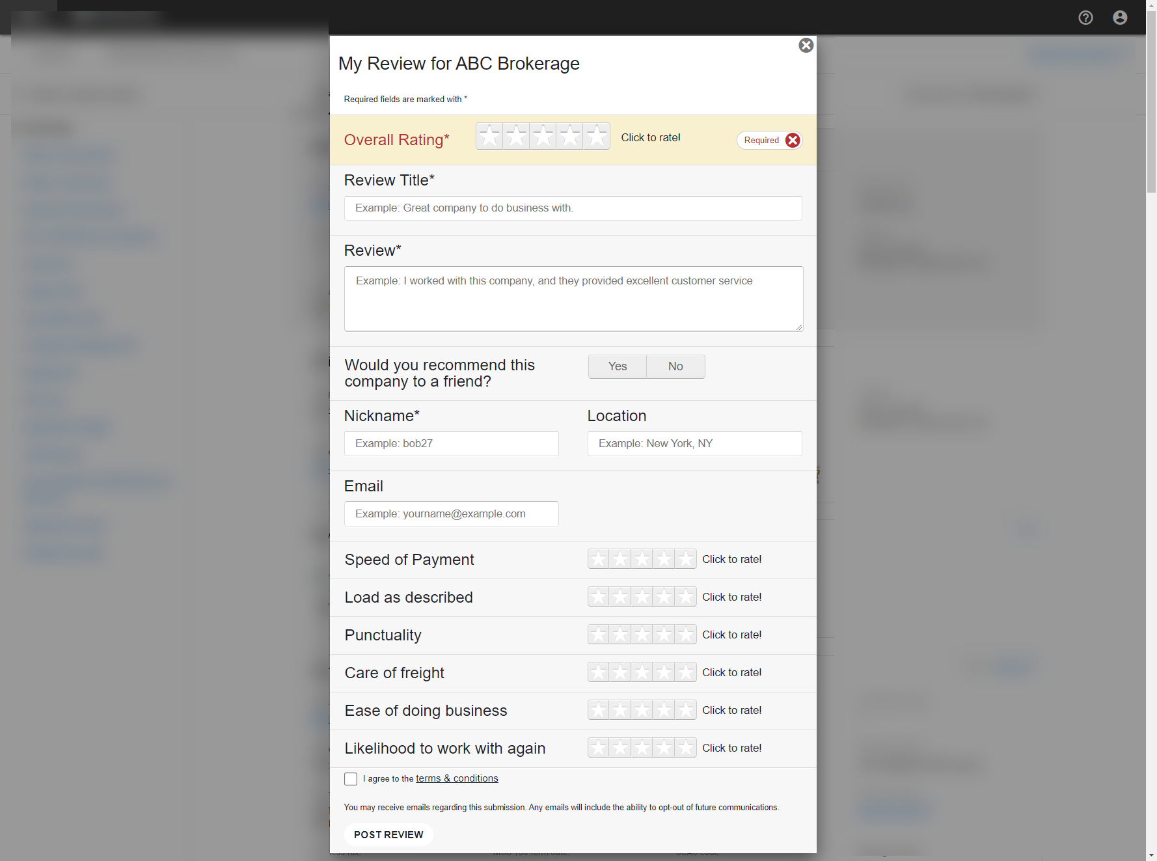Give Ease of doing business two stars

click(x=620, y=709)
